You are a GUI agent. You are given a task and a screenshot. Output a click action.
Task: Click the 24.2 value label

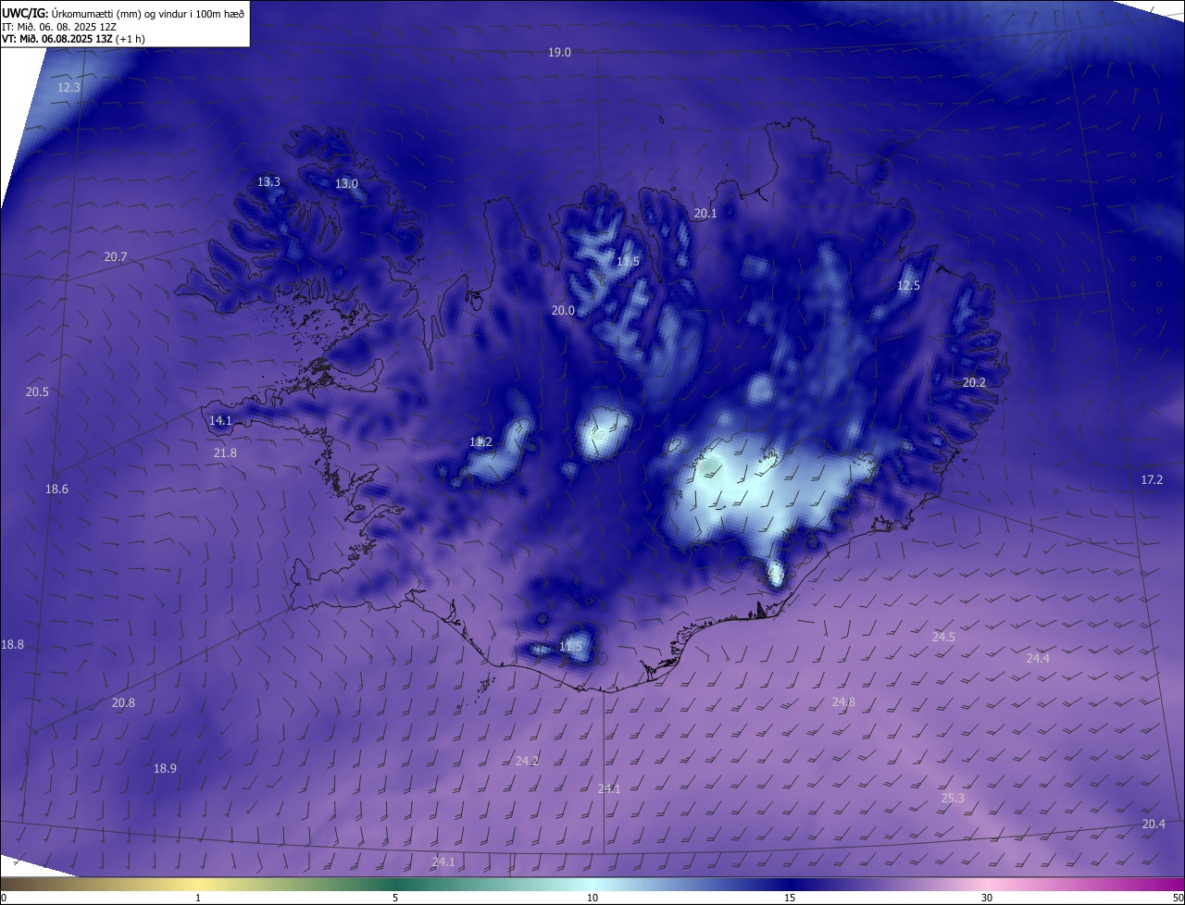click(x=527, y=762)
